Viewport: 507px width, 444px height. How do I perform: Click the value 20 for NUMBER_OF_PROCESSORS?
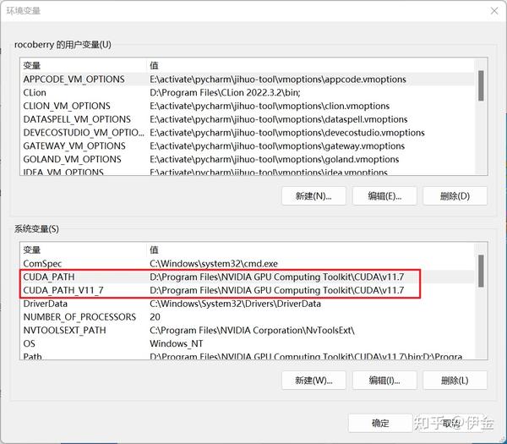click(155, 317)
